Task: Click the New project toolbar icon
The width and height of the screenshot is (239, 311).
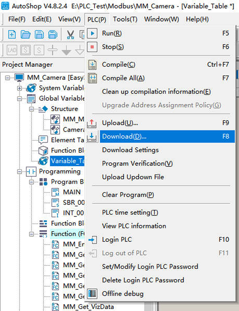Action: point(12,34)
